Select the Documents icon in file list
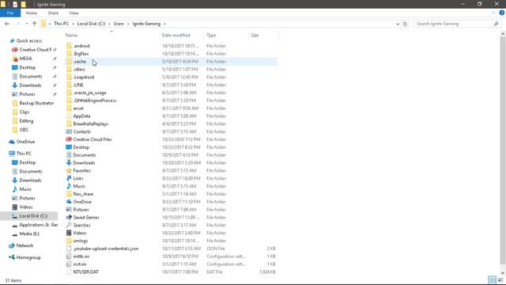The height and width of the screenshot is (285, 506). (69, 155)
